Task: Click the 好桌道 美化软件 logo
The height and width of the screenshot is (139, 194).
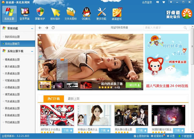Action: (179, 14)
